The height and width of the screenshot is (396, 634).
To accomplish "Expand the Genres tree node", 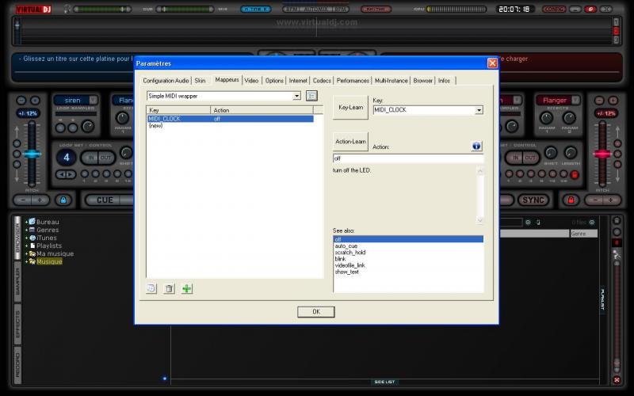I will coord(26,230).
